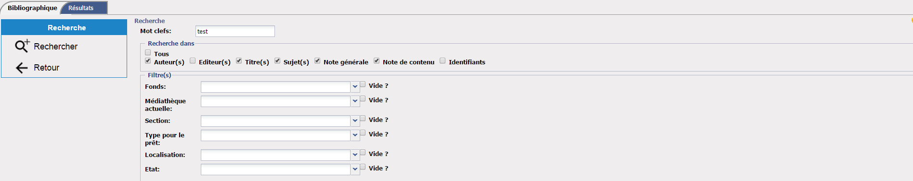The width and height of the screenshot is (913, 181).
Task: Click the Retour back arrow icon
Action: 22,68
